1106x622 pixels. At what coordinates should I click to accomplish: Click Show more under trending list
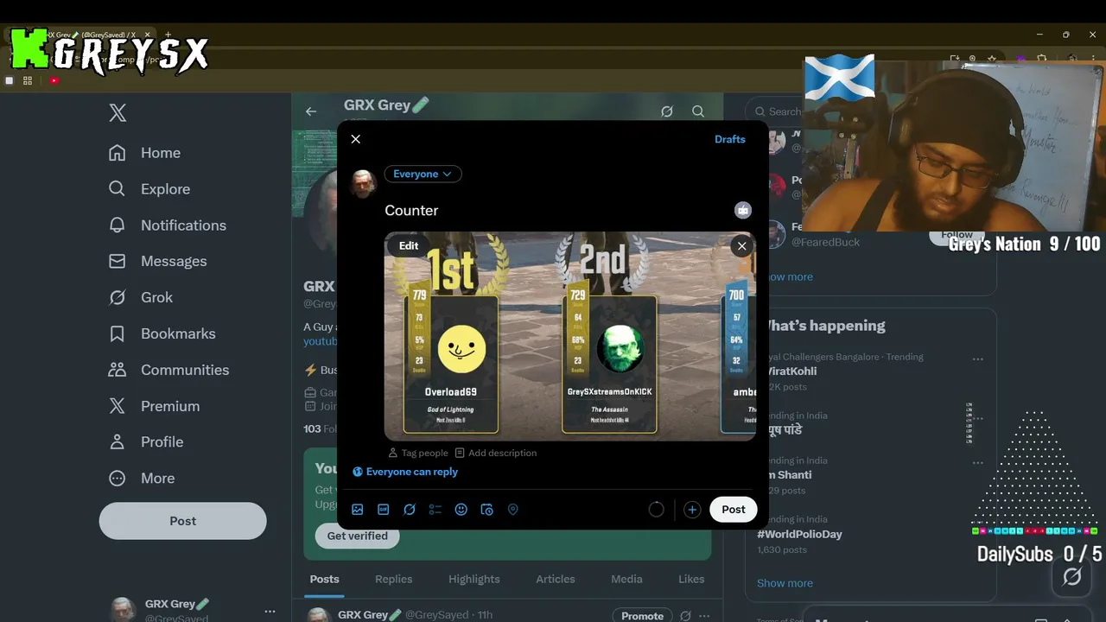click(785, 583)
